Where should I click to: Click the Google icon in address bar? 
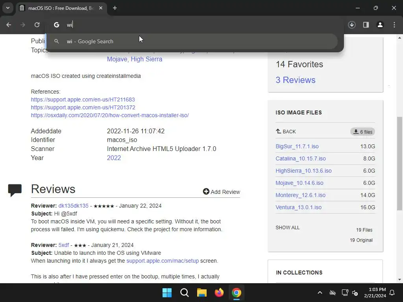[x=57, y=25]
